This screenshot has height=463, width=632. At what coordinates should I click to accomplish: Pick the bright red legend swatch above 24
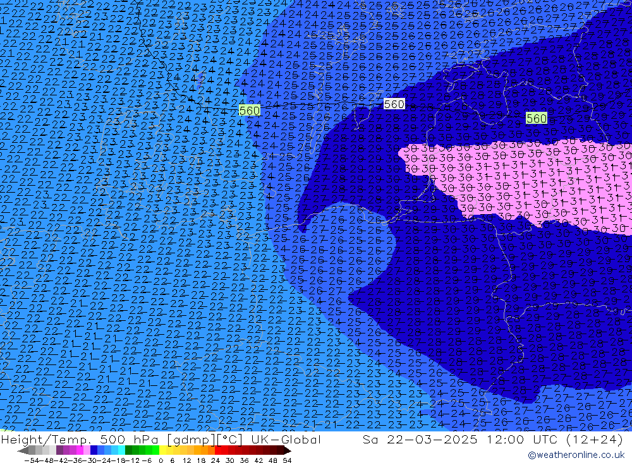pyautogui.click(x=218, y=450)
